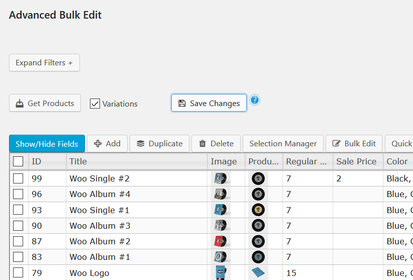Click the blue help question mark icon

(255, 100)
